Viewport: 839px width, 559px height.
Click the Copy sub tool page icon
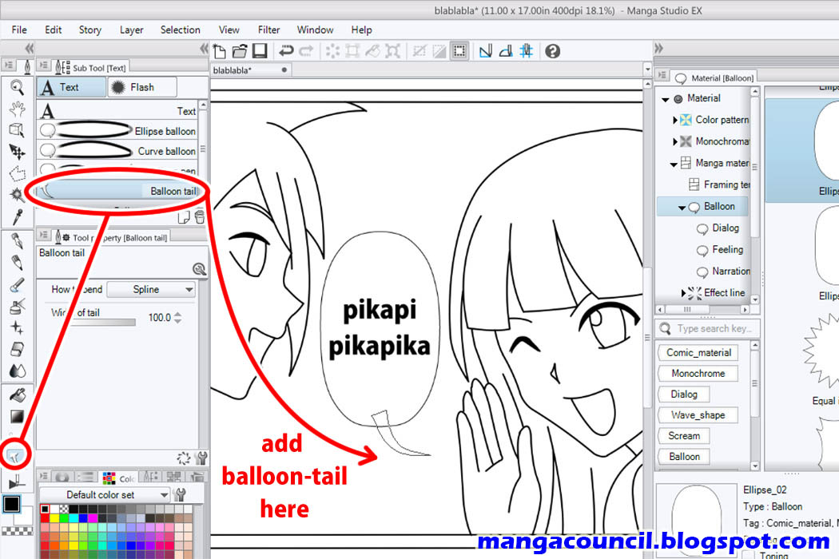coord(184,217)
